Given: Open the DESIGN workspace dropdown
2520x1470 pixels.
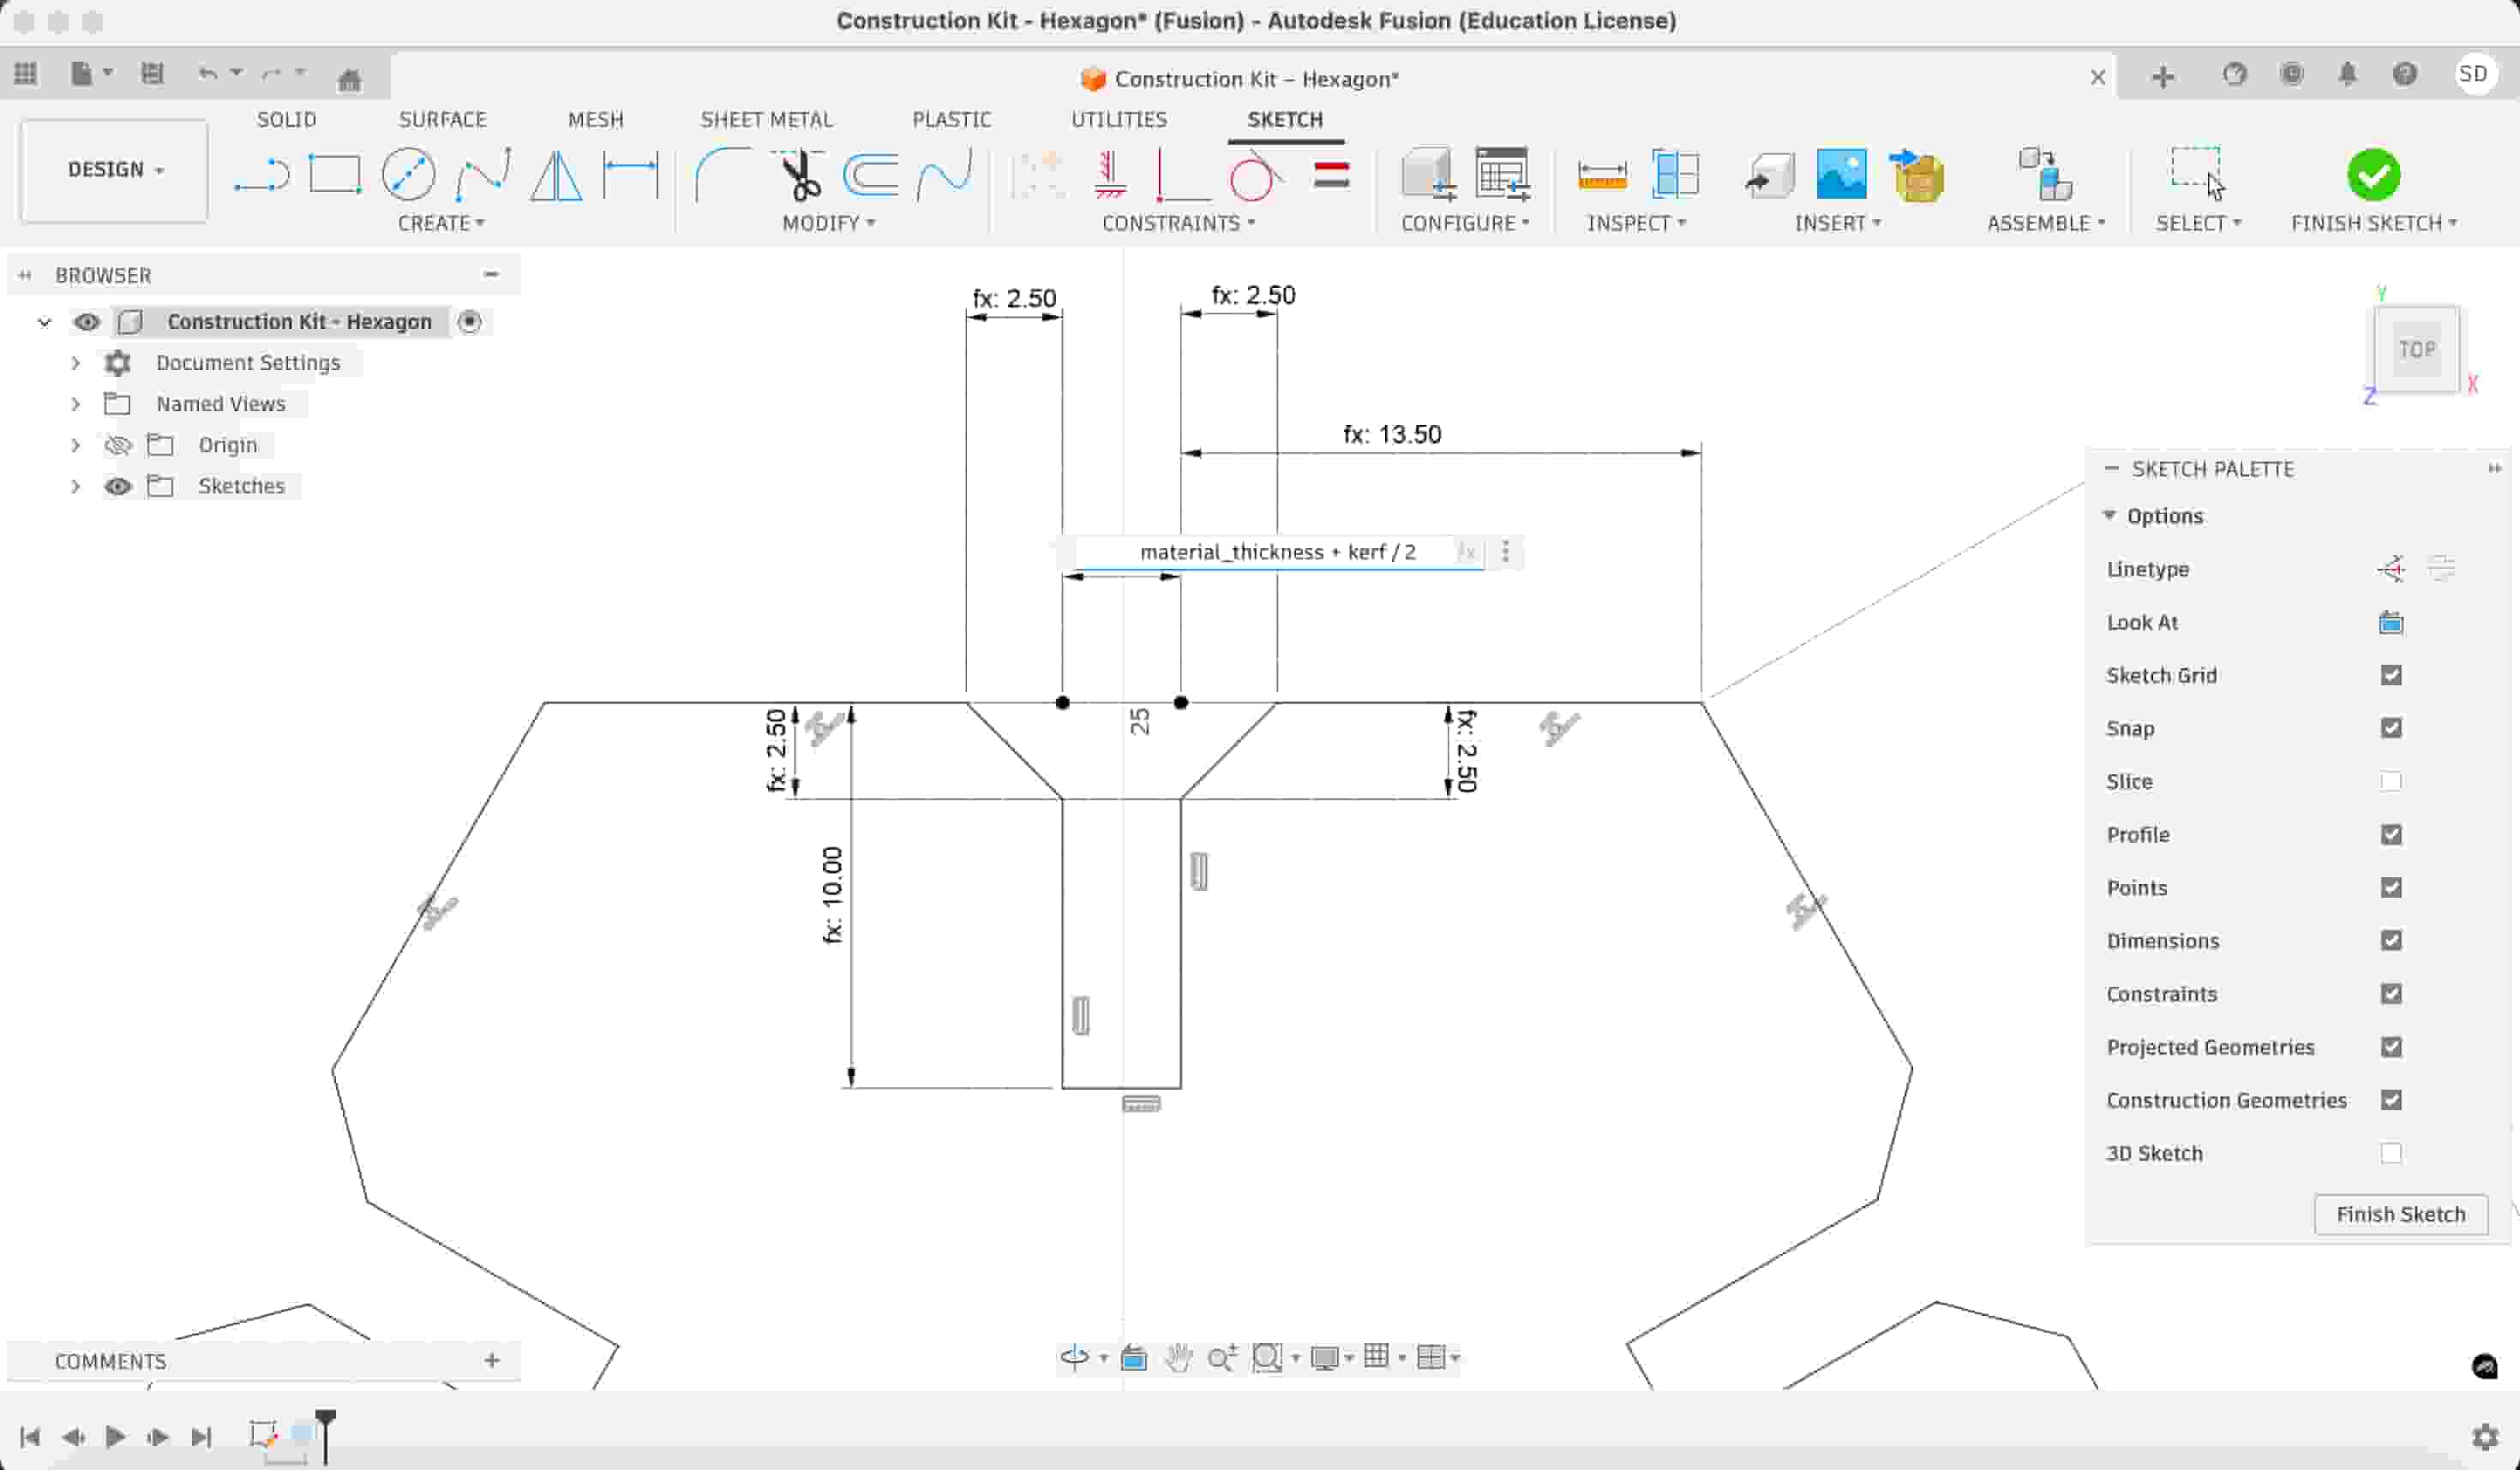Looking at the screenshot, I should pos(114,170).
